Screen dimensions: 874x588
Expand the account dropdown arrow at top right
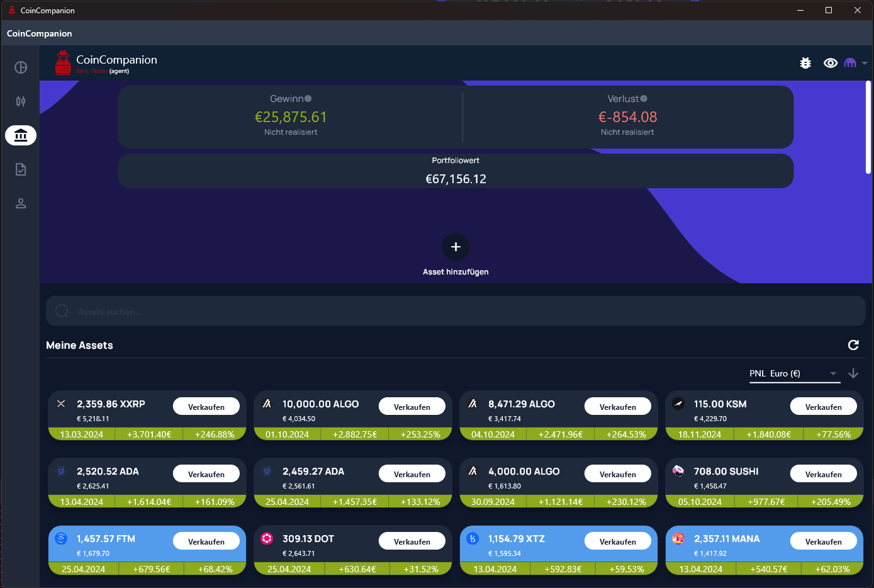coord(865,63)
